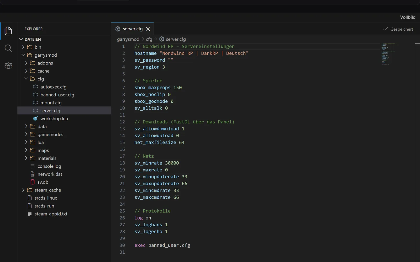Expand the gamemodes folder
This screenshot has width=420, height=262.
pos(64,134)
